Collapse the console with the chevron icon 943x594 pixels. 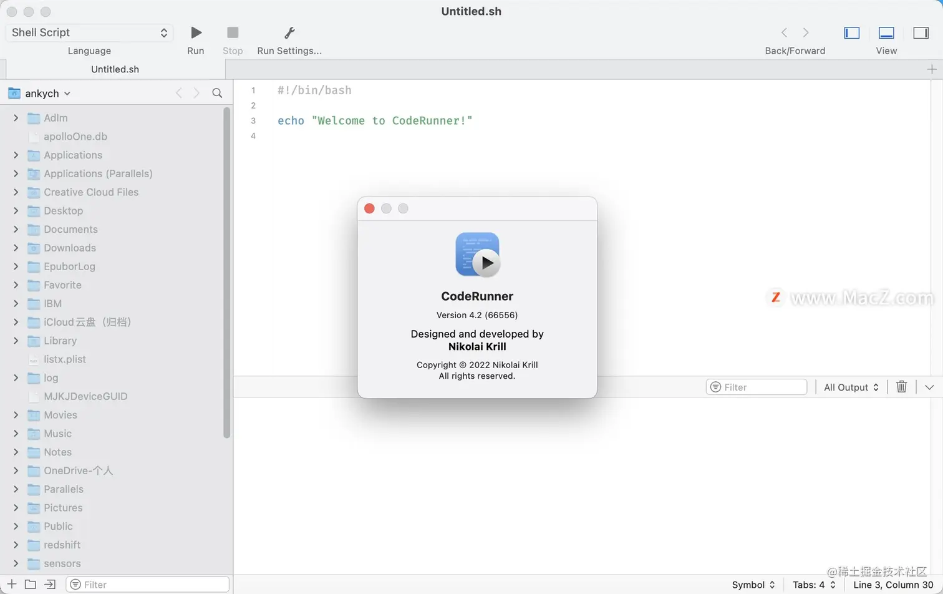click(929, 387)
